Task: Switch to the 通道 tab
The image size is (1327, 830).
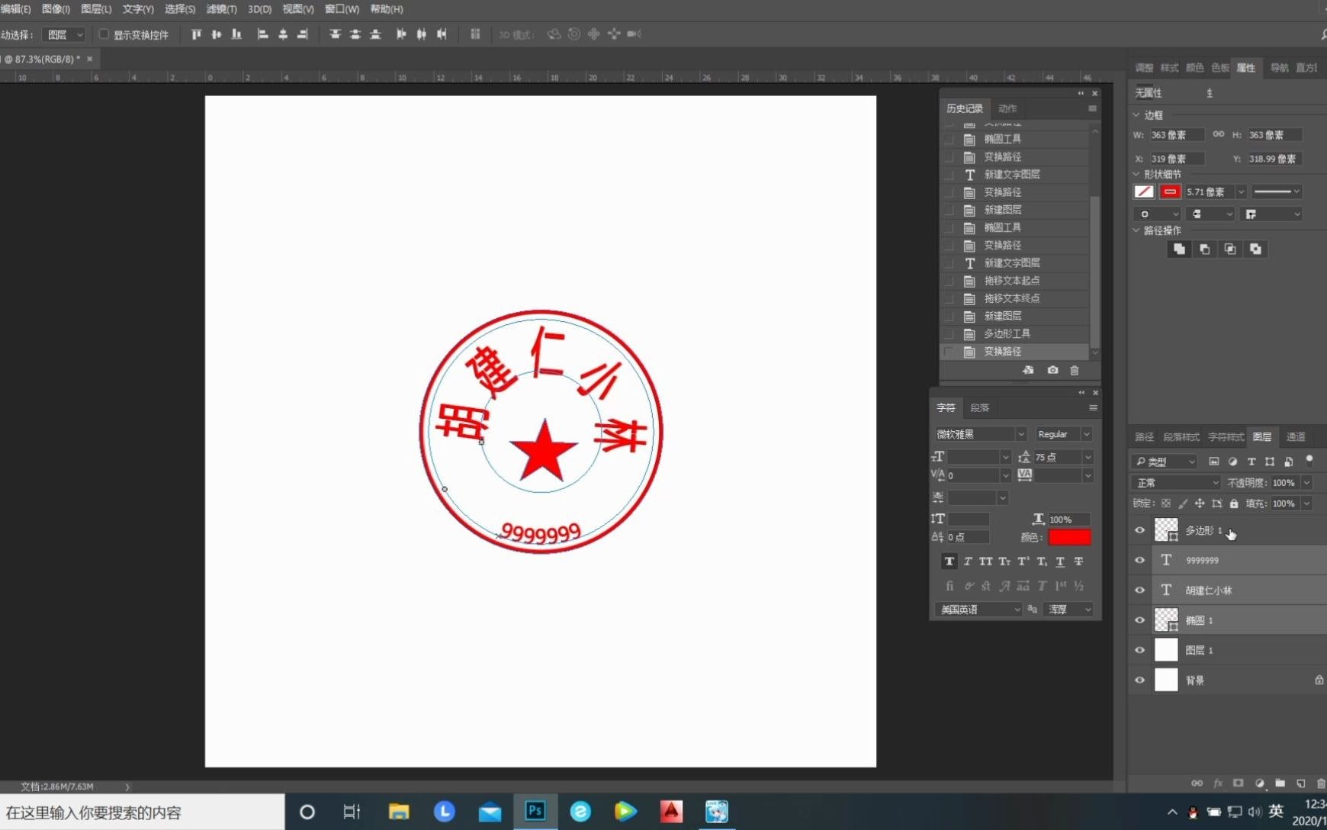Action: (1296, 437)
